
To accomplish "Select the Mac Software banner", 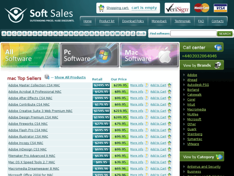I will (x=149, y=55).
